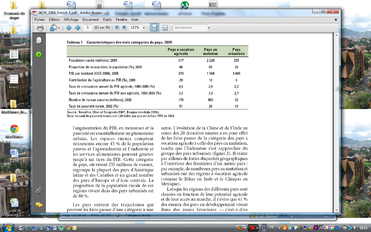Expand hidden tray icons with the chevron
The width and height of the screenshot is (371, 232).
click(x=279, y=228)
